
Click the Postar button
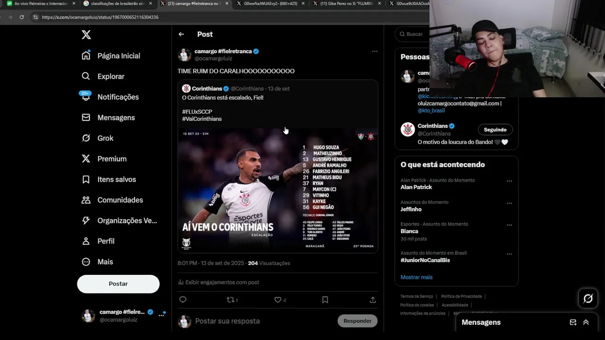click(118, 284)
